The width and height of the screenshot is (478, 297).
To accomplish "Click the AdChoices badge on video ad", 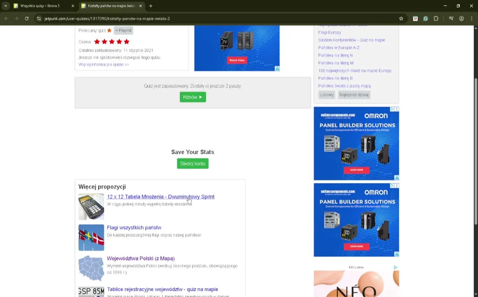I will point(277,69).
